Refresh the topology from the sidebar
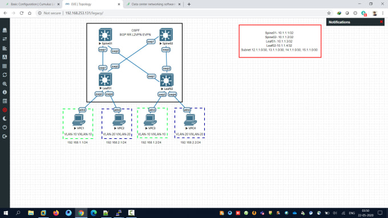This screenshot has width=388, height=218. [5, 75]
